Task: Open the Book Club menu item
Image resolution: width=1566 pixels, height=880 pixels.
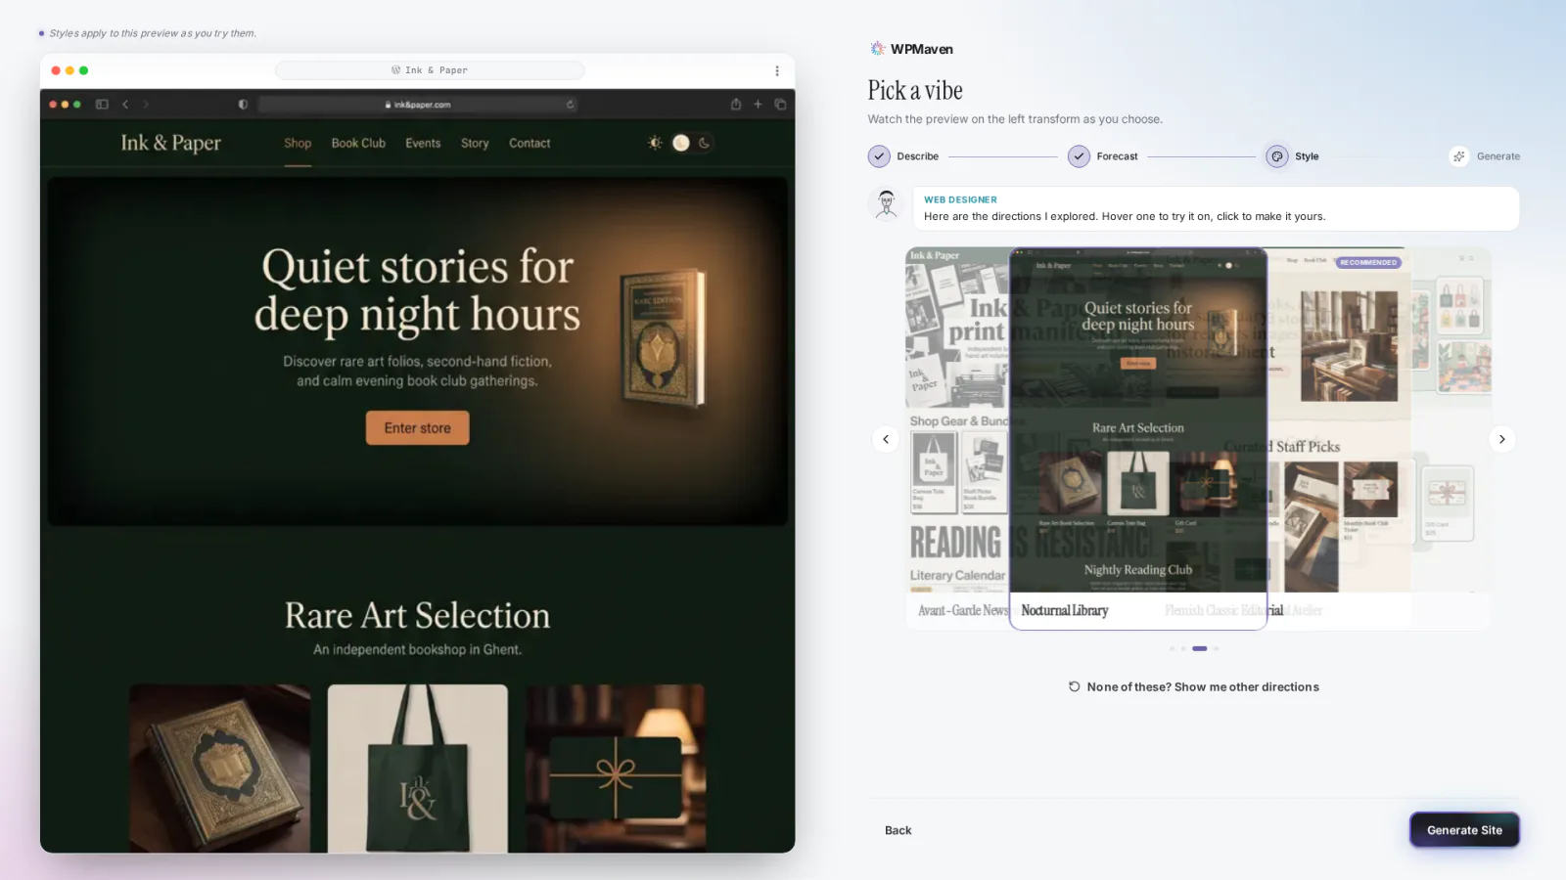Action: [358, 143]
